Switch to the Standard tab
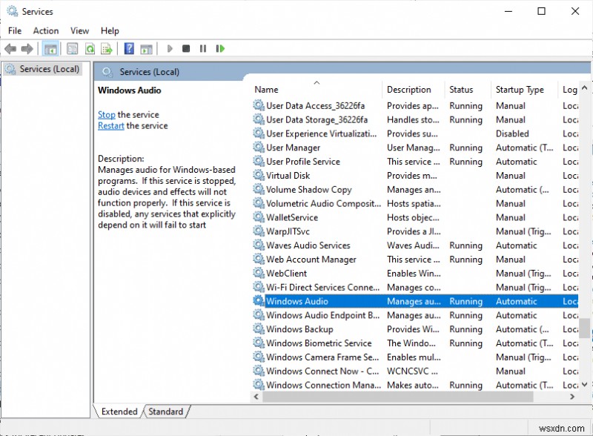 pyautogui.click(x=166, y=412)
